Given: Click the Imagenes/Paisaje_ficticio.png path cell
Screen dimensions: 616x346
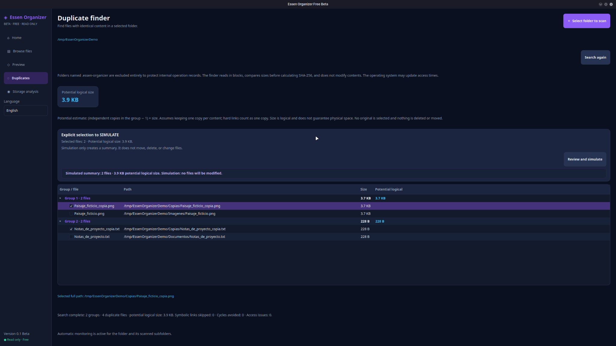Looking at the screenshot, I should tap(170, 214).
